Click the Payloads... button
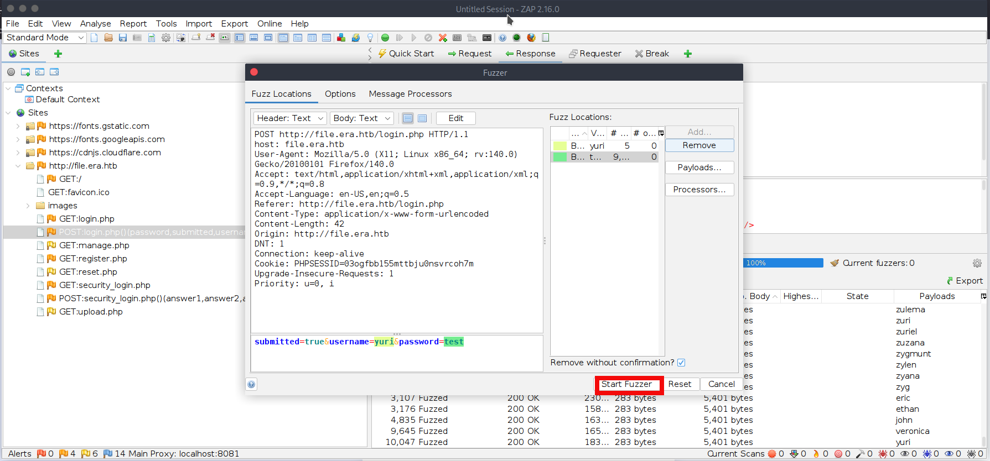This screenshot has height=461, width=990. pyautogui.click(x=699, y=167)
